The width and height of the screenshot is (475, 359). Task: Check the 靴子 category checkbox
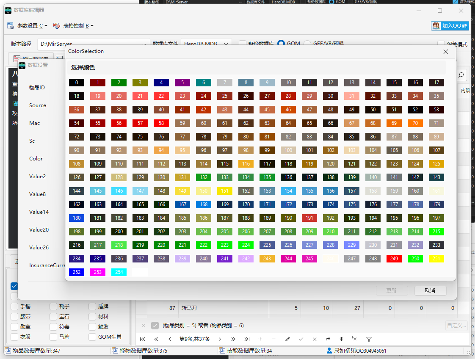tap(53, 307)
